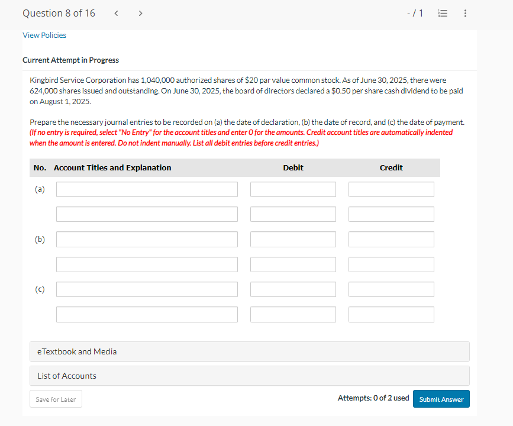The width and height of the screenshot is (513, 426).
Task: Select first debit field for entry (b)
Action: [293, 240]
